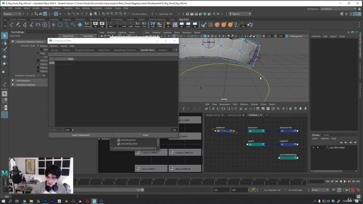Open the No Character Set dropdown
This screenshot has height=204, width=363.
coord(272,190)
